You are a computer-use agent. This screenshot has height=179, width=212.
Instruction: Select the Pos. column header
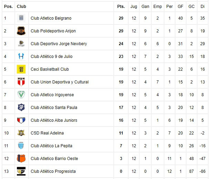[8, 7]
